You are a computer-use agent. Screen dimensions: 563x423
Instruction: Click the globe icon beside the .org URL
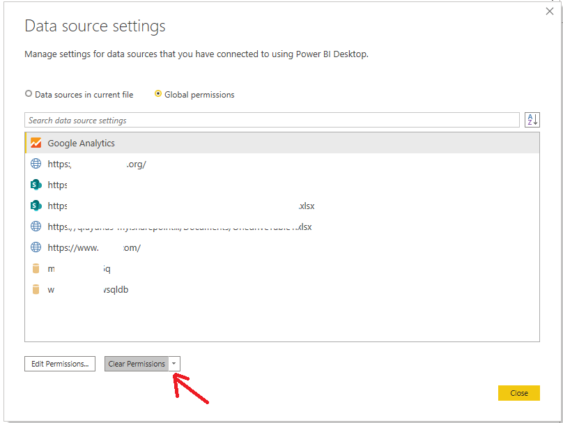(36, 164)
